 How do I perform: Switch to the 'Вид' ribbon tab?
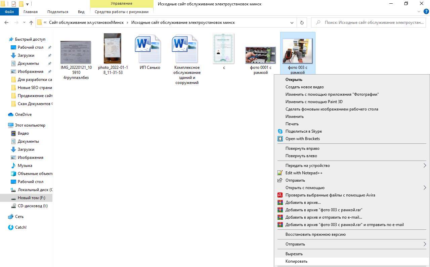pyautogui.click(x=81, y=12)
